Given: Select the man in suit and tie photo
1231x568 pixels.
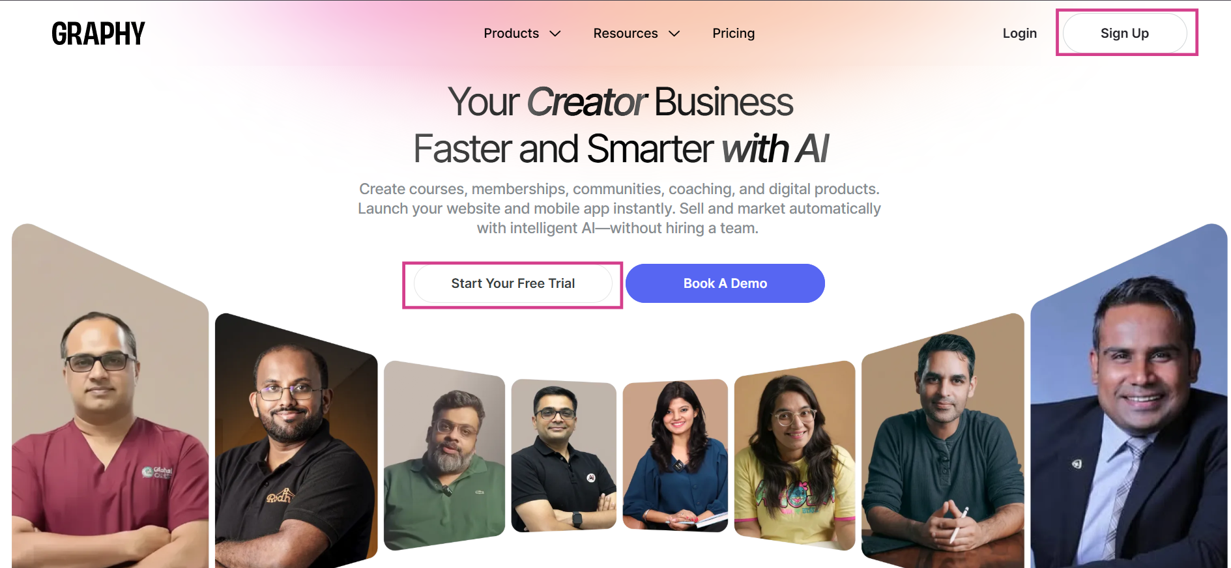Looking at the screenshot, I should click(x=1129, y=395).
